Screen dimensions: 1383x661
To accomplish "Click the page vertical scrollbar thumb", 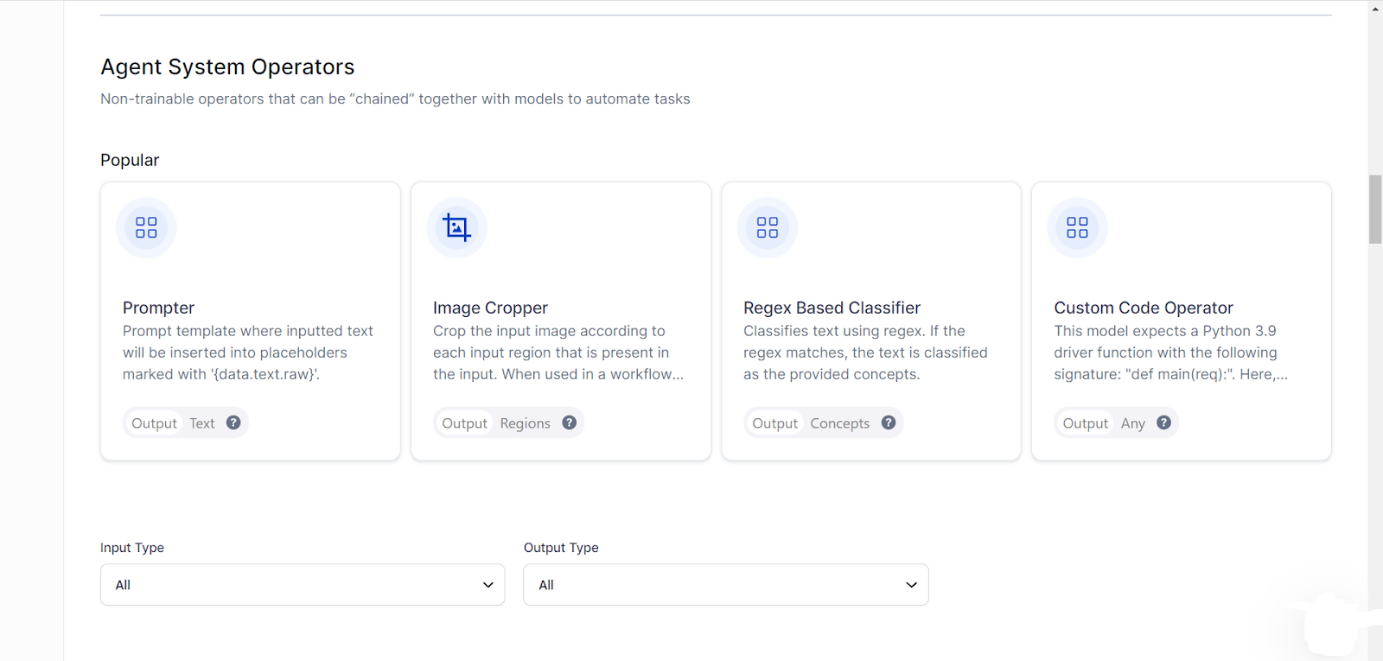I will point(1374,209).
